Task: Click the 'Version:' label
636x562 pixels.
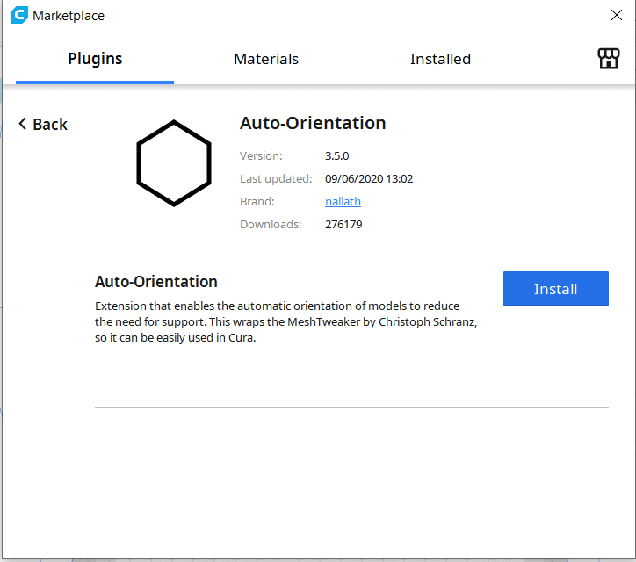Action: [261, 155]
